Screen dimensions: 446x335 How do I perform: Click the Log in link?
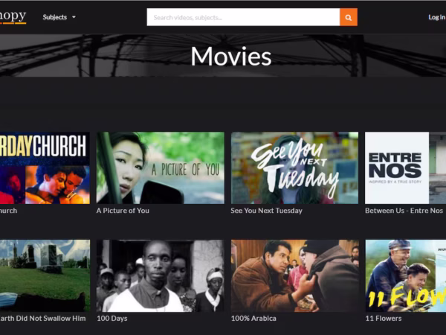[437, 17]
